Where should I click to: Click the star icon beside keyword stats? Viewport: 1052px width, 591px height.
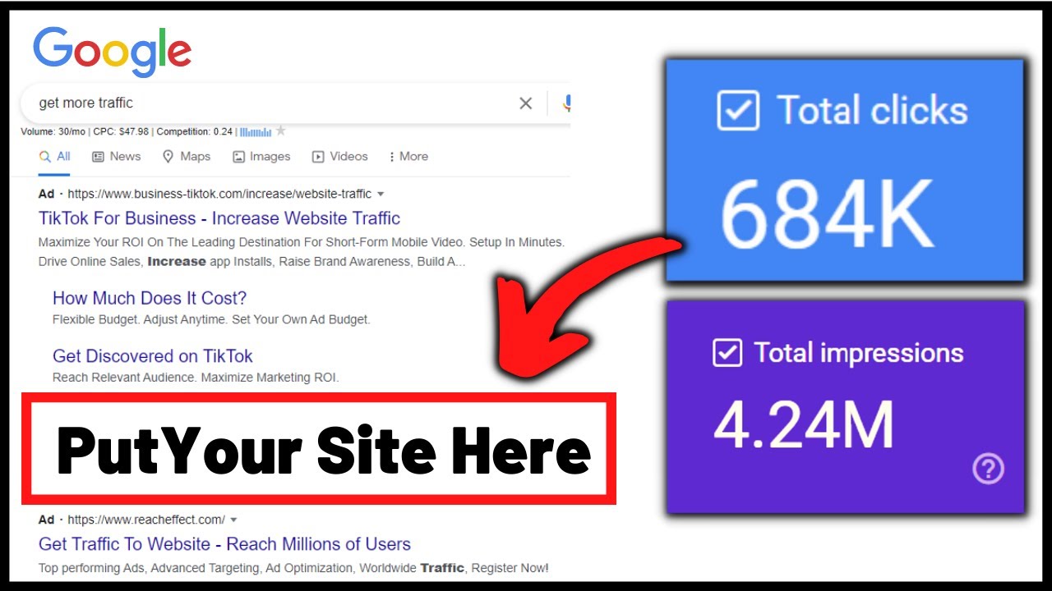click(281, 131)
